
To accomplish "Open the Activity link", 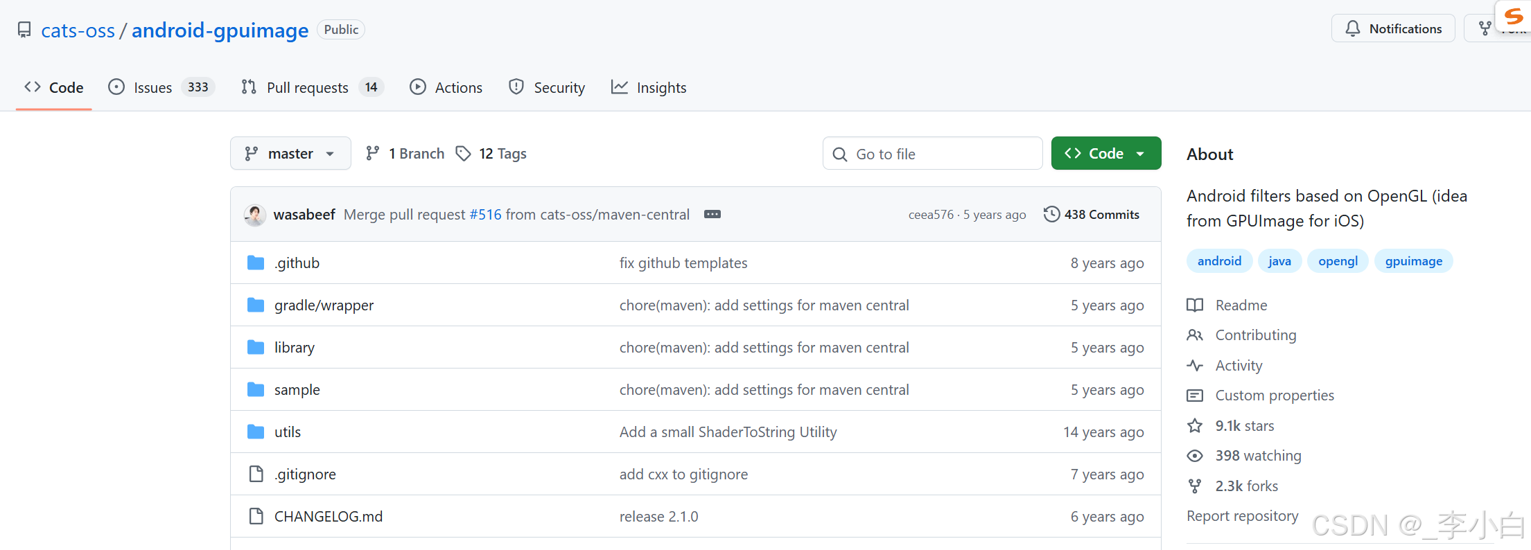I will [x=1225, y=366].
